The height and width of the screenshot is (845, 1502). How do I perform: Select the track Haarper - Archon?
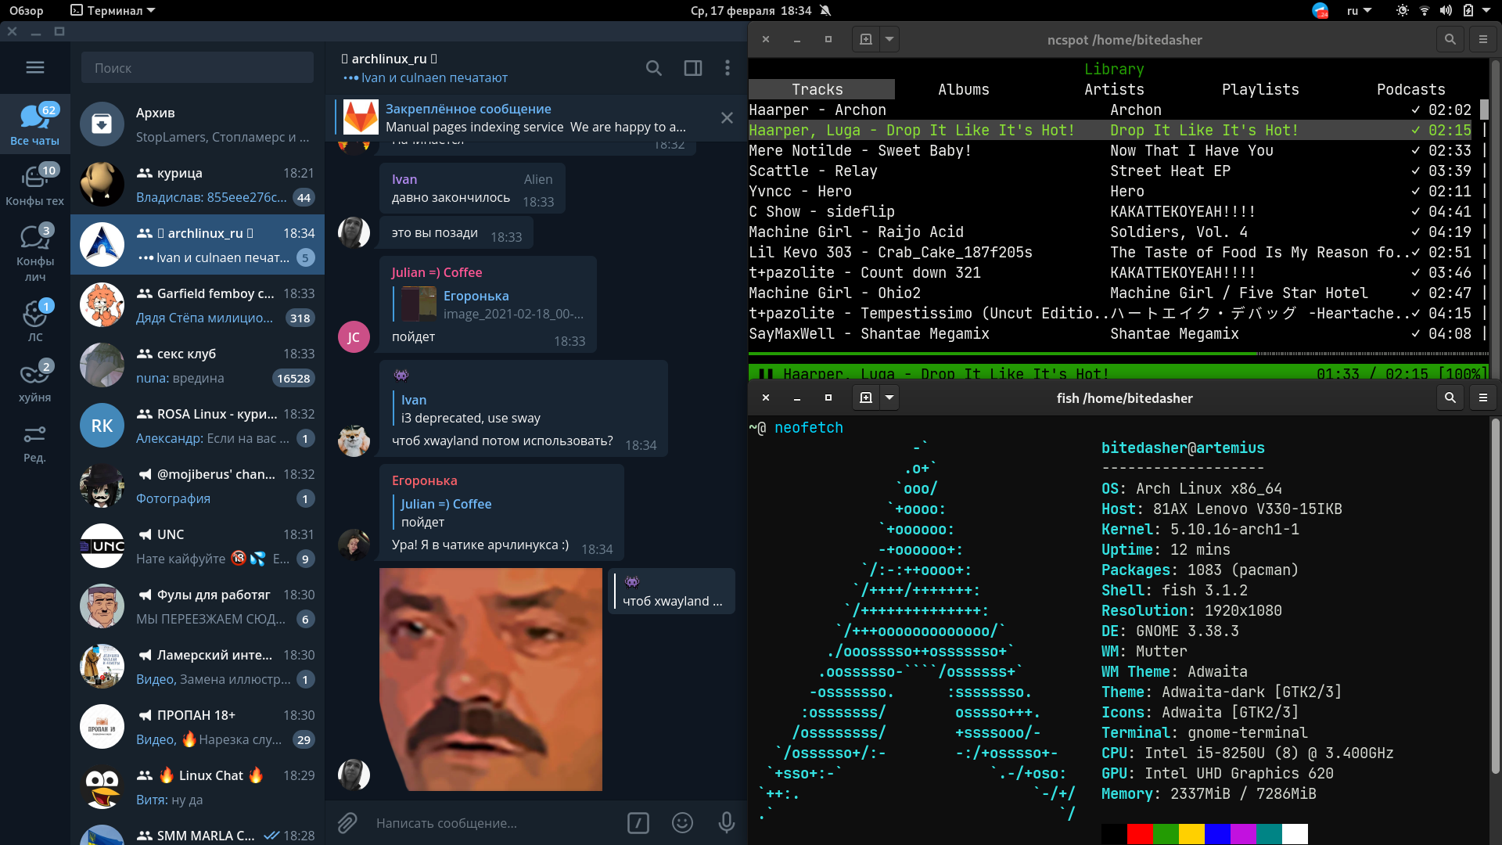coord(1111,110)
